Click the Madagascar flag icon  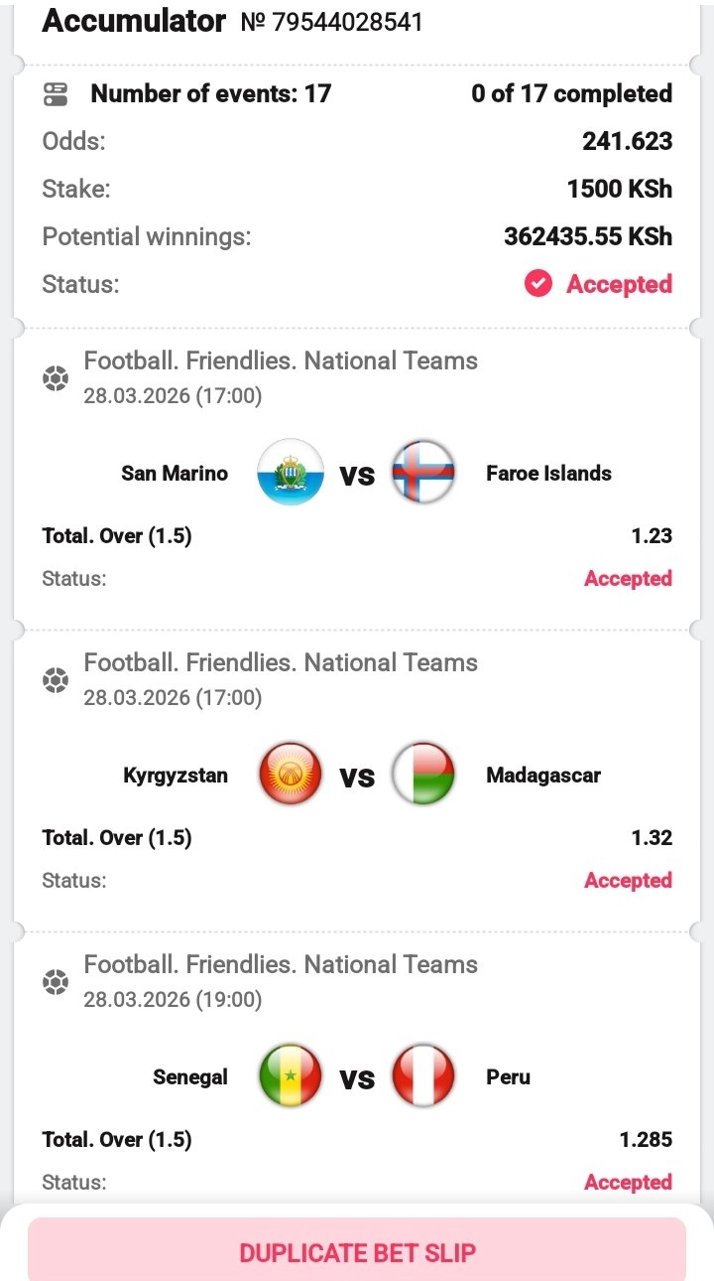(423, 776)
